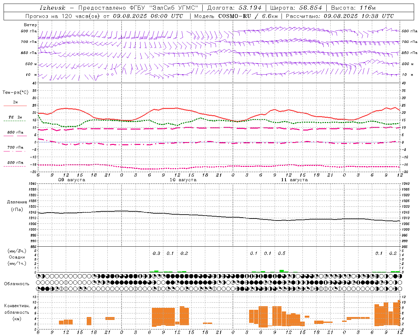Viewport: 419px width, 335px height.
Task: Click the "Долгота: 53.194" header value
Action: (234, 8)
